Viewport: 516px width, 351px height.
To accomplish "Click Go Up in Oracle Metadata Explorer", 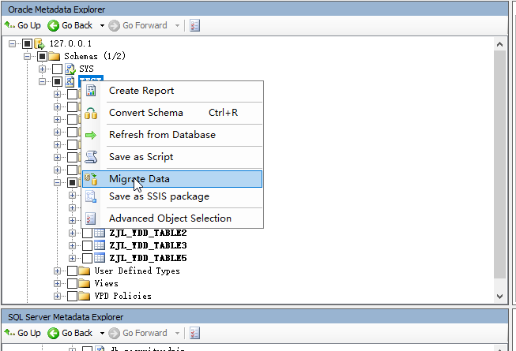I will (x=22, y=25).
